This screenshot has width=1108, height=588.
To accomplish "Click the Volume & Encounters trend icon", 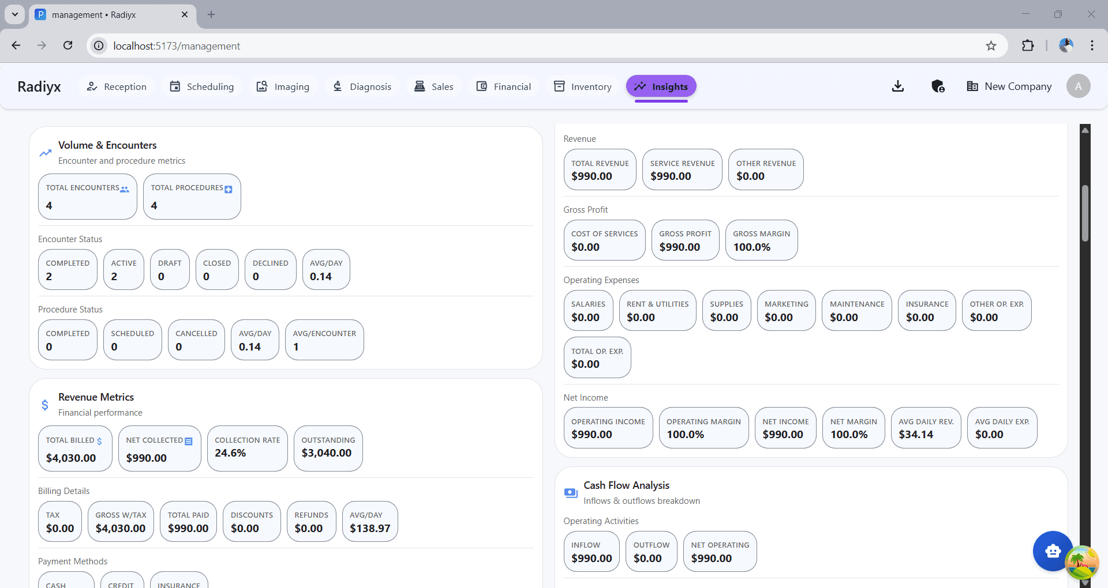I will (45, 153).
